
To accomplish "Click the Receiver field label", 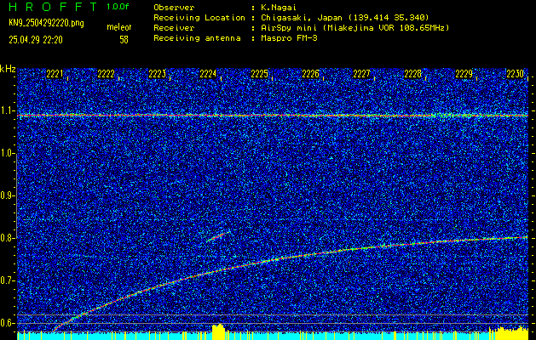I will click(174, 27).
